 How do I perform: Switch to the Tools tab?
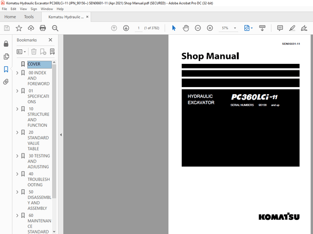tap(29, 17)
